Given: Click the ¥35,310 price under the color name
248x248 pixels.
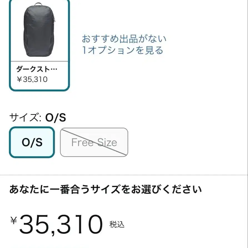Looking at the screenshot, I should click(32, 79).
